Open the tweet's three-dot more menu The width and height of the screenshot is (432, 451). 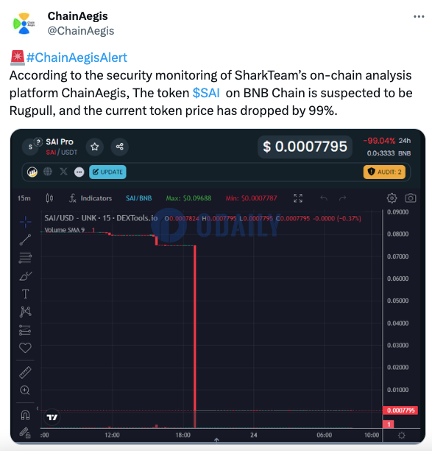[x=419, y=16]
